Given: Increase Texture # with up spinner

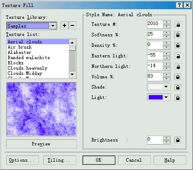Looking at the screenshot, I should (x=166, y=22).
